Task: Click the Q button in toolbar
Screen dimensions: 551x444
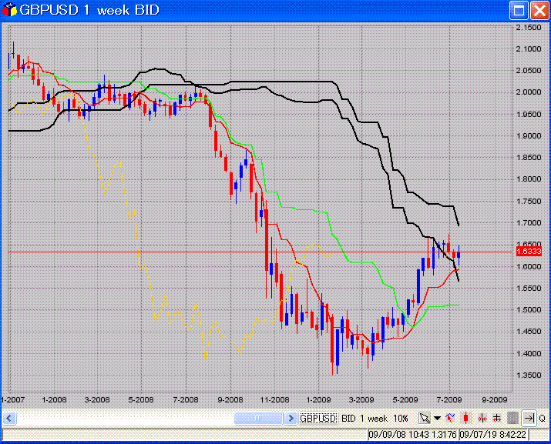Action: (x=543, y=419)
